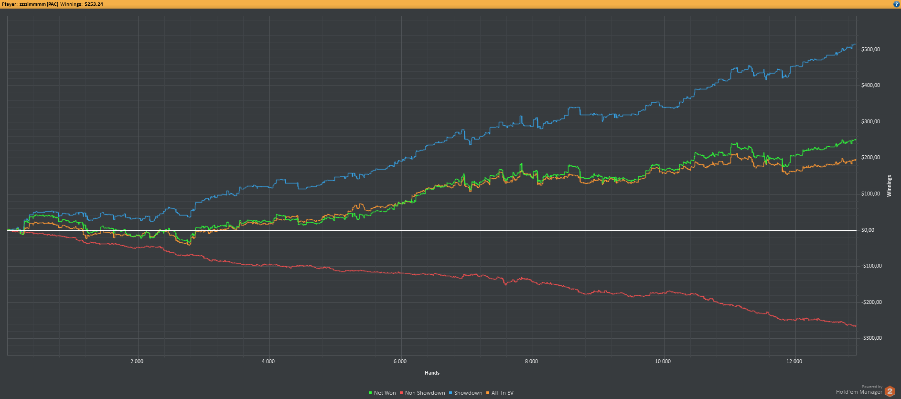The image size is (901, 399).
Task: Click the $100,00 axis label
Action: 870,194
